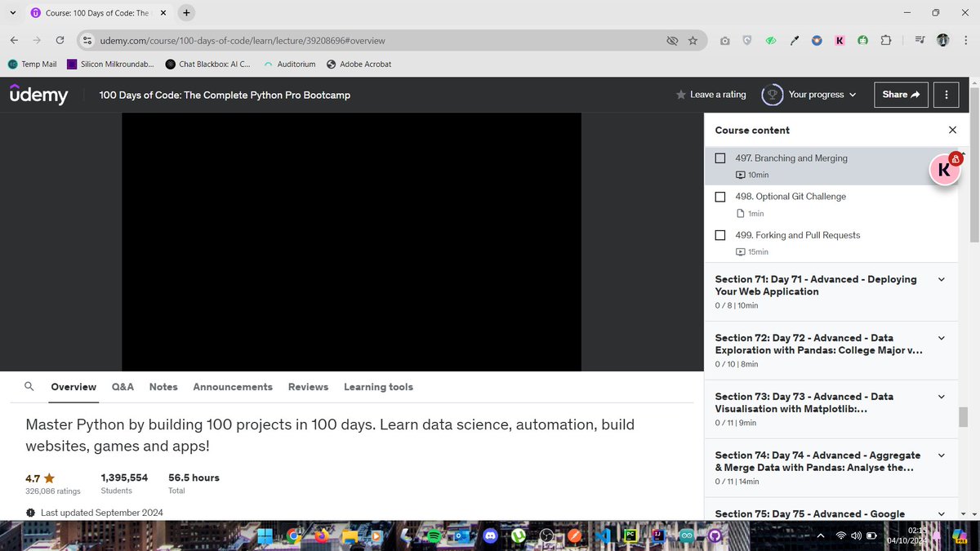Expand Section 72 Data Exploration with Pandas
The height and width of the screenshot is (551, 980).
click(941, 338)
